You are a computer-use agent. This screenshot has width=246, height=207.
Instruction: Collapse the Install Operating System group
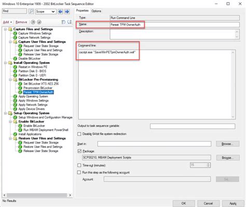coord(6,63)
